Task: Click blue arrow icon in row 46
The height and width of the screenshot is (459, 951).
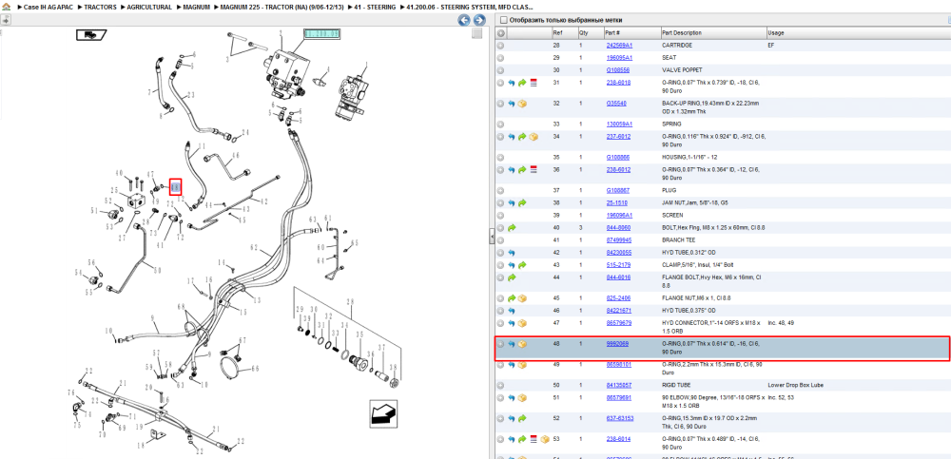Action: pyautogui.click(x=512, y=311)
